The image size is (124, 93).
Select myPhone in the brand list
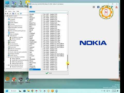pyautogui.click(x=32, y=68)
